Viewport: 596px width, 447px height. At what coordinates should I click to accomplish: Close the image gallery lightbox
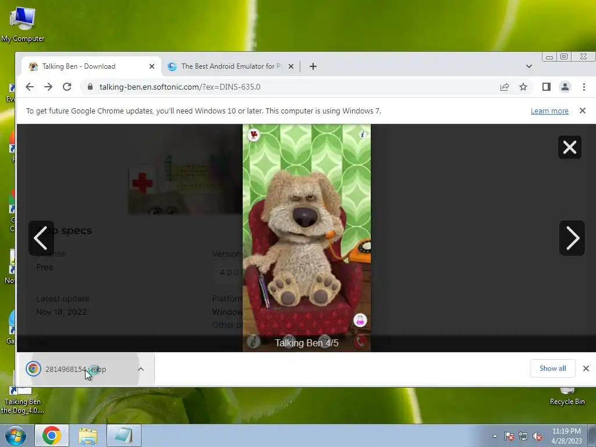click(x=569, y=147)
